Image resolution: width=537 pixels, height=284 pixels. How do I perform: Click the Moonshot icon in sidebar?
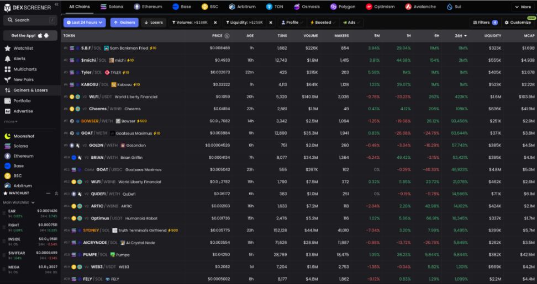(8, 136)
